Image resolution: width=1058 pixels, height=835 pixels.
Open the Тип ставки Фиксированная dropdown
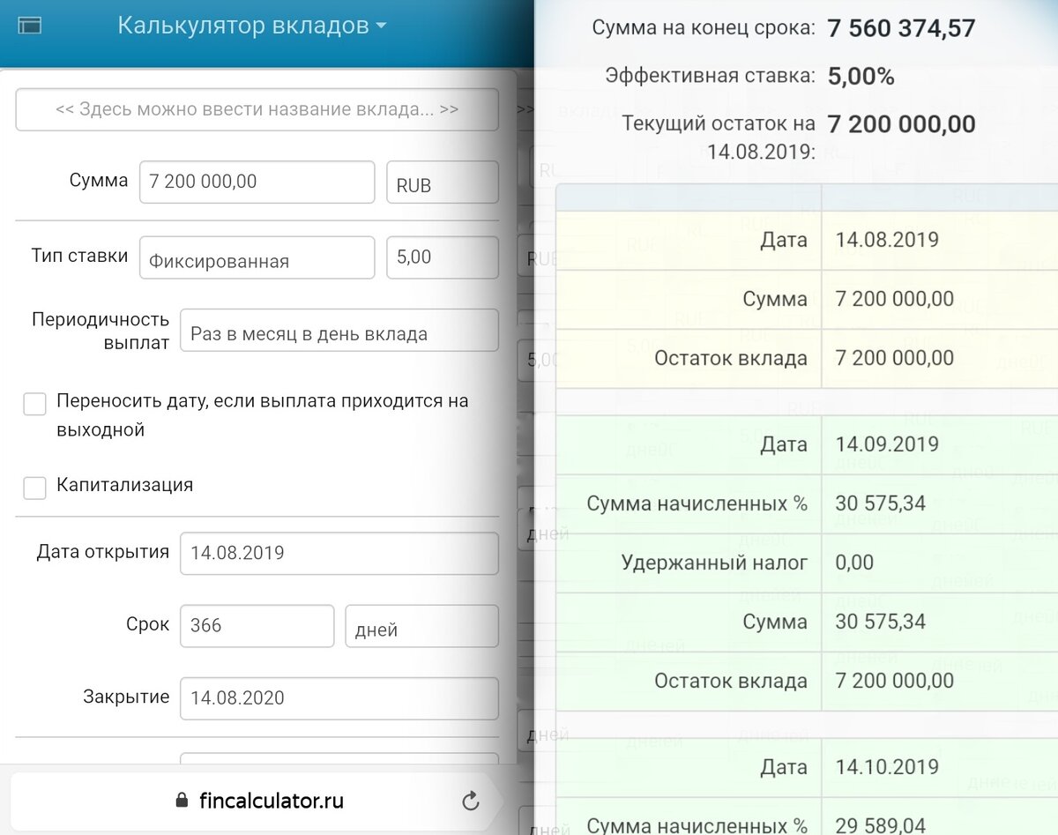coord(257,257)
